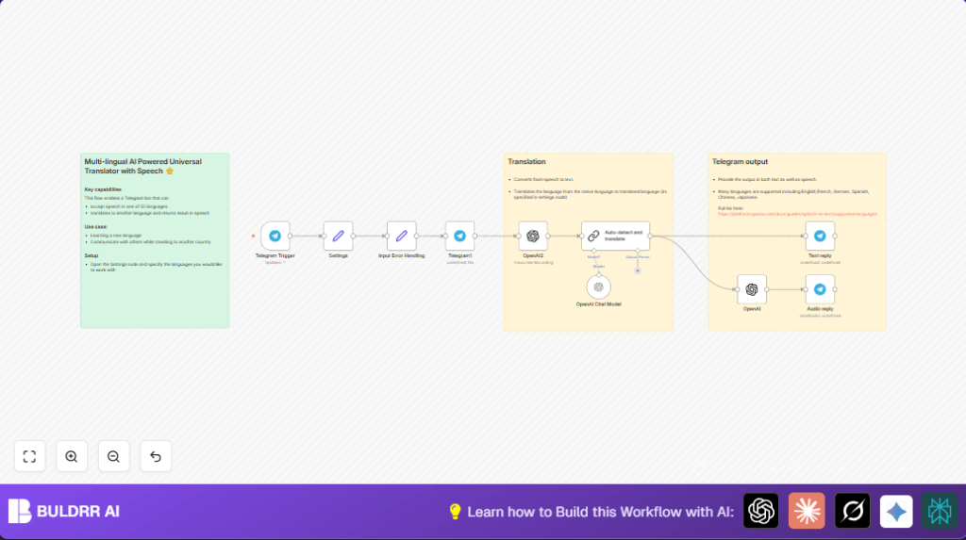Image resolution: width=966 pixels, height=540 pixels.
Task: Click the OpenAI node in Telegram output
Action: pos(752,289)
